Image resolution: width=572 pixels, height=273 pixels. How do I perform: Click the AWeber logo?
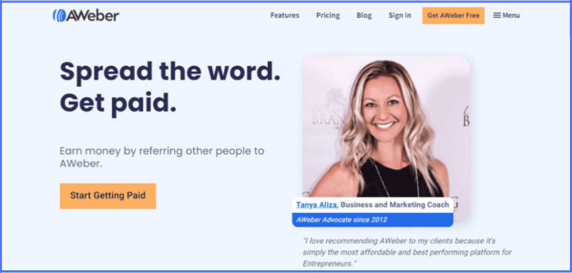(x=85, y=15)
